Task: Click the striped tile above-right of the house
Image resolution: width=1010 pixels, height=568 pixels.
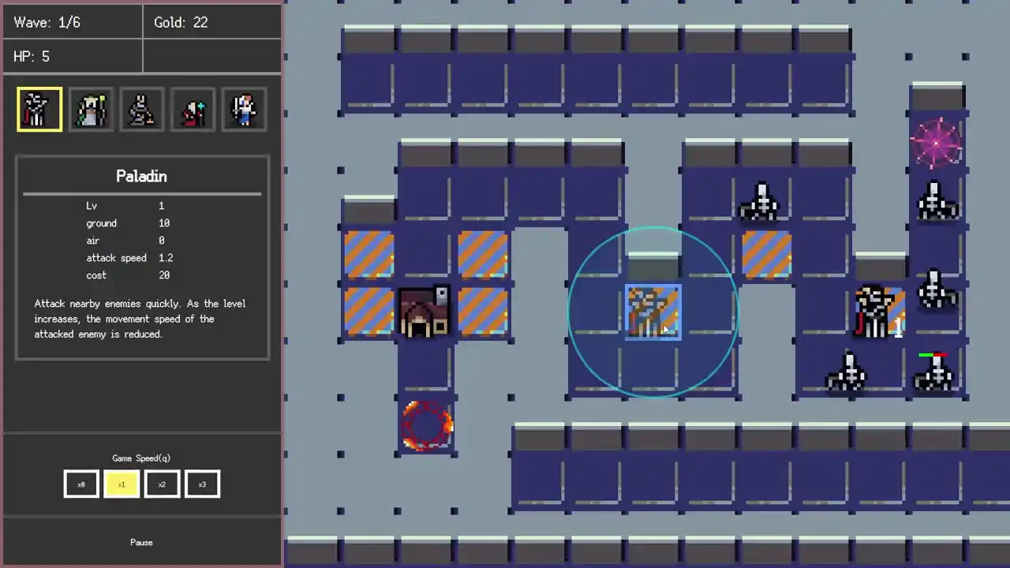Action: pyautogui.click(x=483, y=255)
